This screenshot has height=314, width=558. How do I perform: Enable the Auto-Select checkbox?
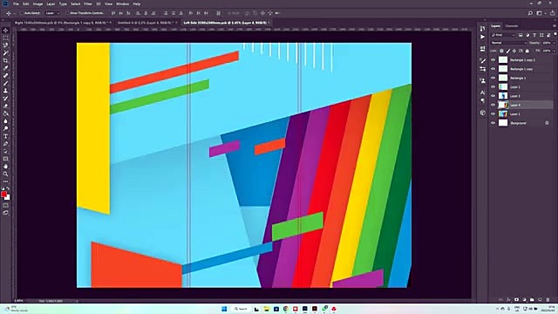point(21,13)
